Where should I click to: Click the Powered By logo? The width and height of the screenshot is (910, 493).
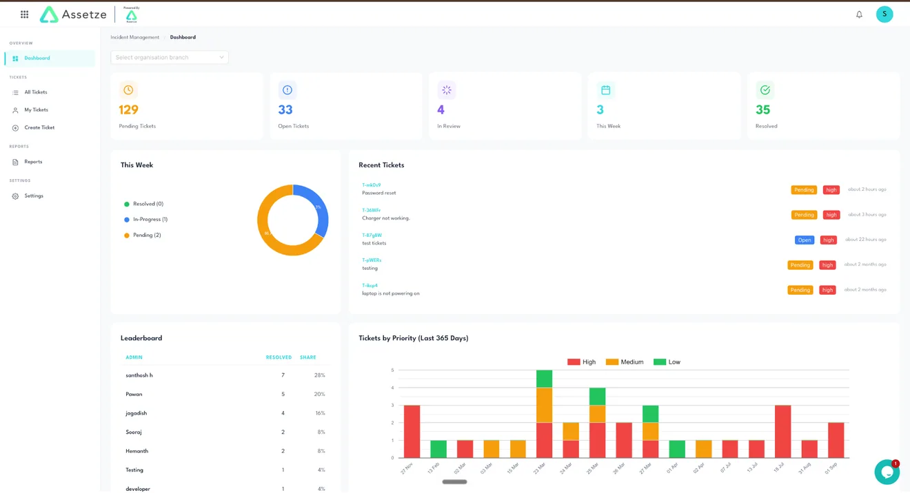click(x=131, y=14)
